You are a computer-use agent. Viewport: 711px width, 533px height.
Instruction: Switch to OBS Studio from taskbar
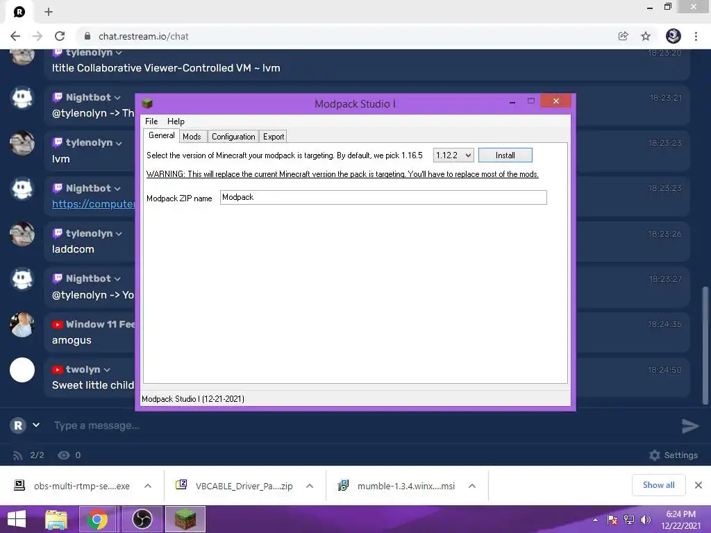142,519
